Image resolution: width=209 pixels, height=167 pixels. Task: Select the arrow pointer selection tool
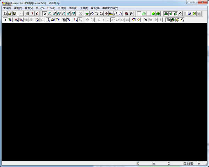(x=5, y=20)
